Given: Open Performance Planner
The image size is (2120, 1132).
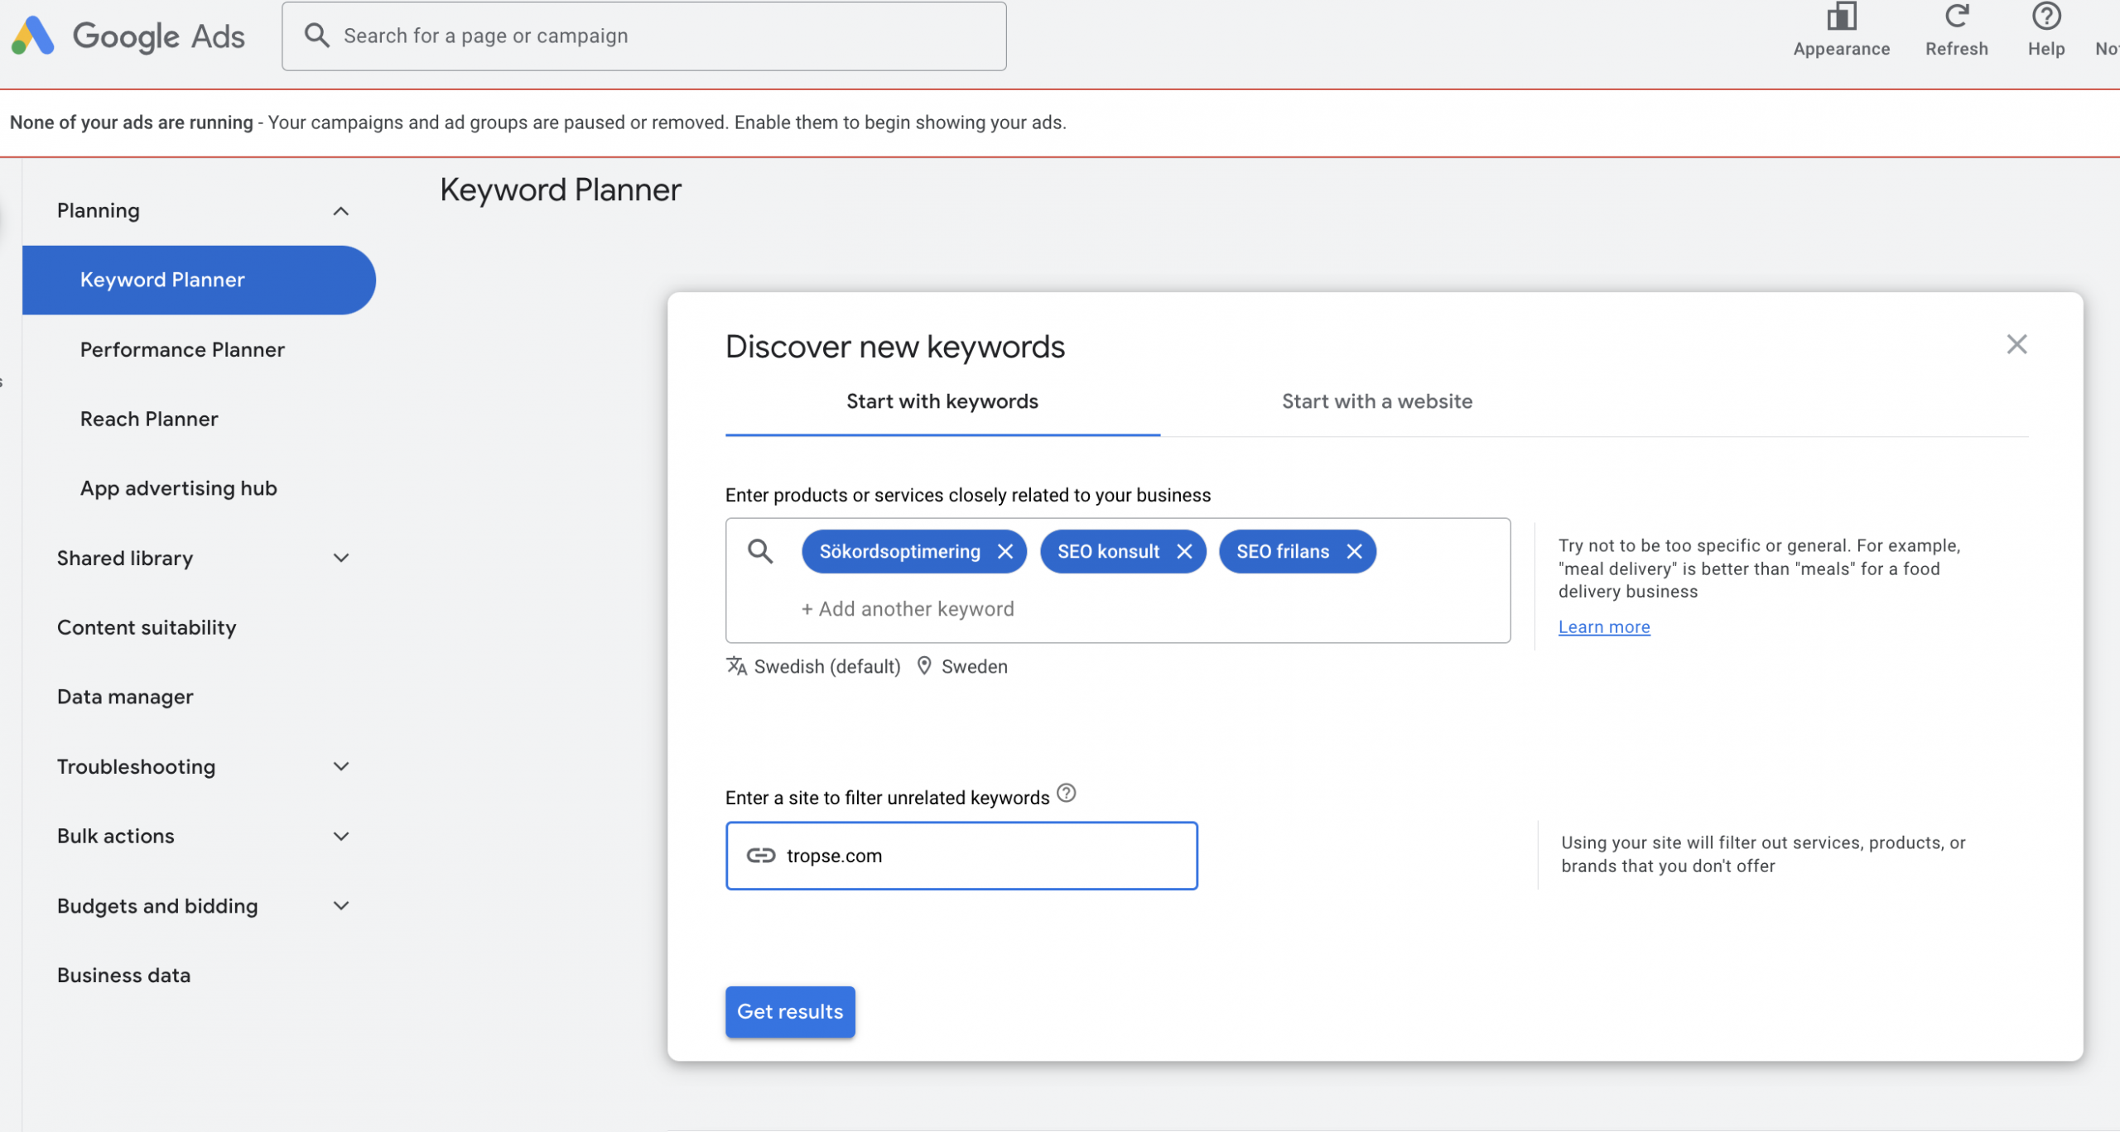Looking at the screenshot, I should pyautogui.click(x=182, y=349).
